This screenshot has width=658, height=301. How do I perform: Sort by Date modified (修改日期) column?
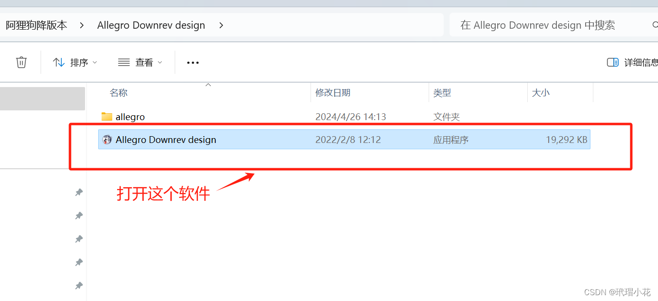coord(333,92)
